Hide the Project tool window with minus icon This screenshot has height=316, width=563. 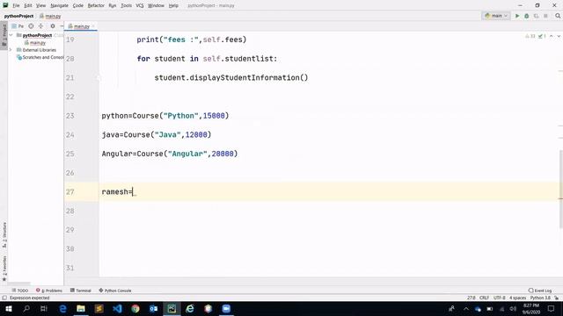click(62, 26)
